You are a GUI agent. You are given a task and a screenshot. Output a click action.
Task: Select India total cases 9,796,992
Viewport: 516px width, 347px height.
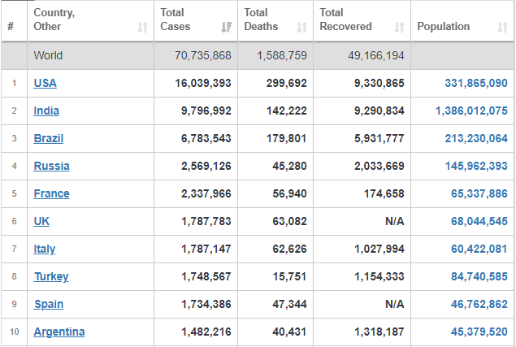(206, 111)
